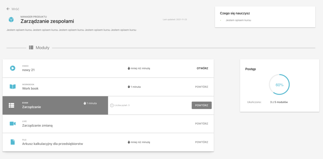
Task: Select the Zarządzanie zmianą module title
Action: pyautogui.click(x=37, y=125)
